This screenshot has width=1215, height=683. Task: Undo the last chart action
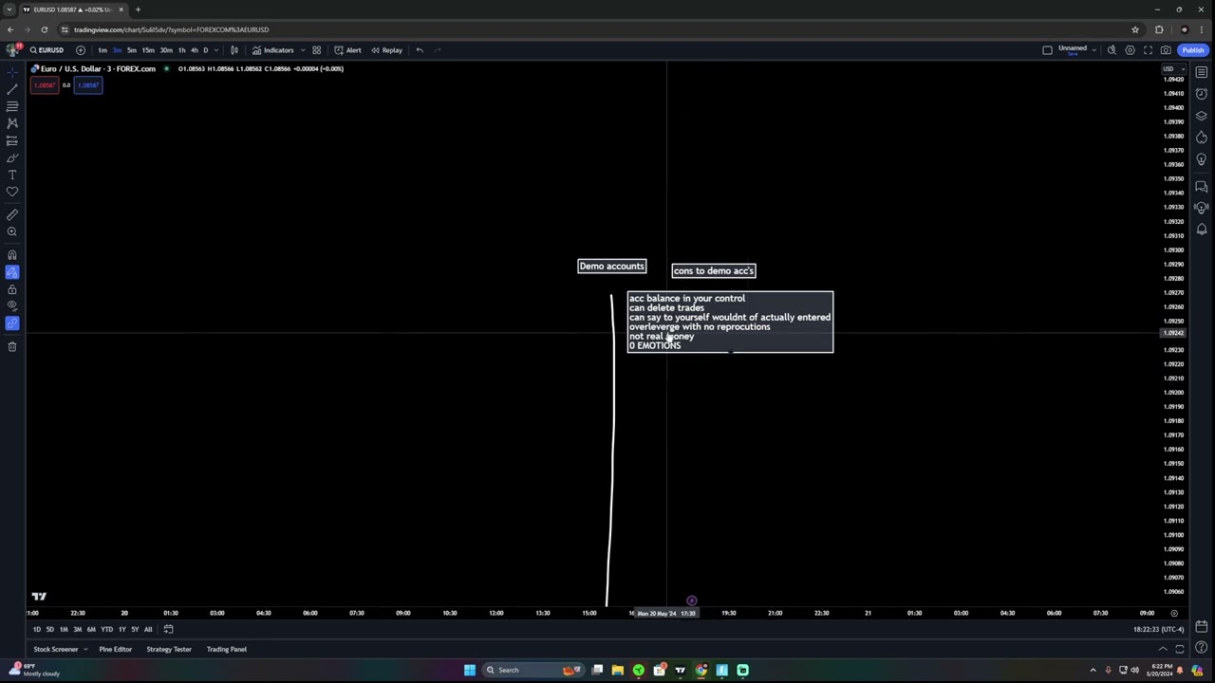point(420,50)
